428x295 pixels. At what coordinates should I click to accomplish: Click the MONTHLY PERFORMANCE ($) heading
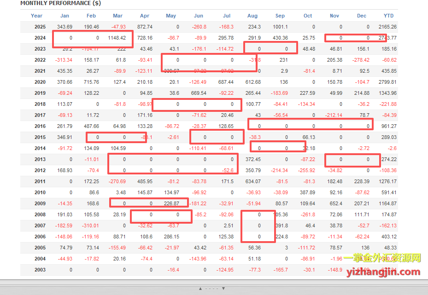tap(60, 3)
